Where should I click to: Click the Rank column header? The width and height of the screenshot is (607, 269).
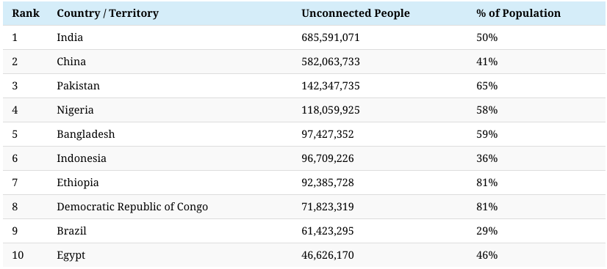pos(26,13)
